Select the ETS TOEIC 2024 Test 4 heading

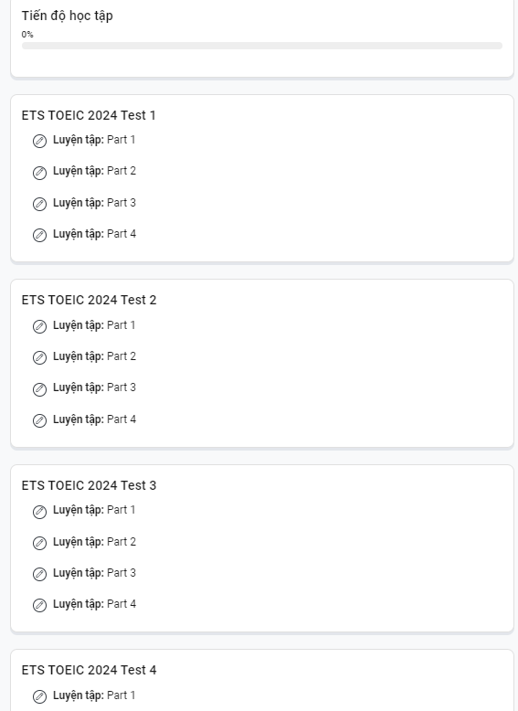[x=89, y=670]
